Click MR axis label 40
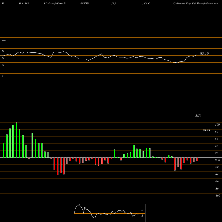The height and width of the screenshot is (222, 222). click(x=217, y=146)
